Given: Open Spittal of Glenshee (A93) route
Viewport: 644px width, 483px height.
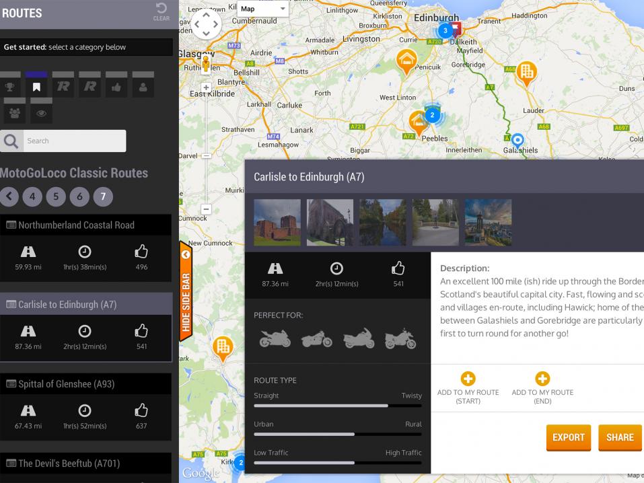Looking at the screenshot, I should tap(86, 384).
